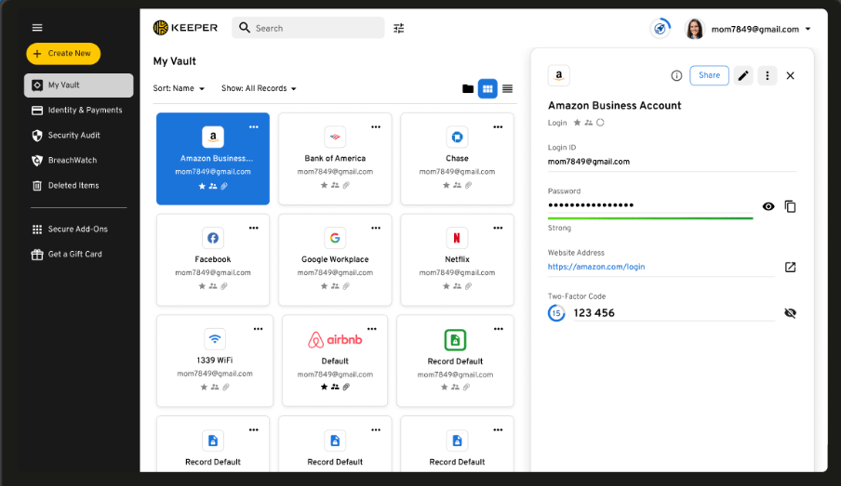Open the Chase card options menu
The height and width of the screenshot is (486, 841).
click(498, 127)
